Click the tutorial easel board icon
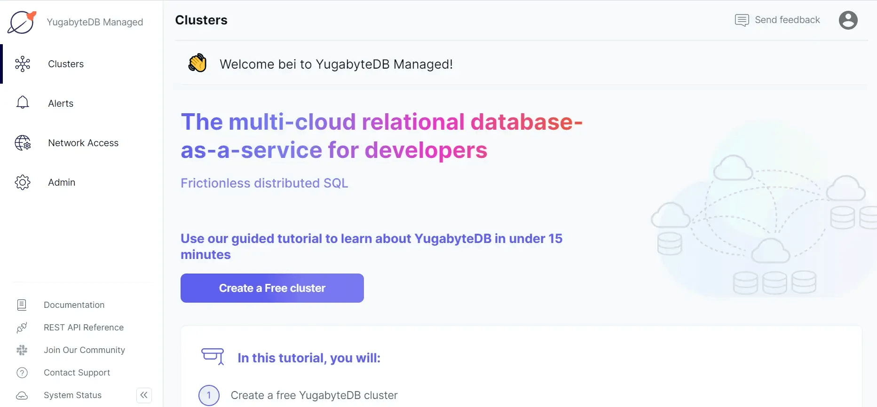877x407 pixels. click(213, 356)
